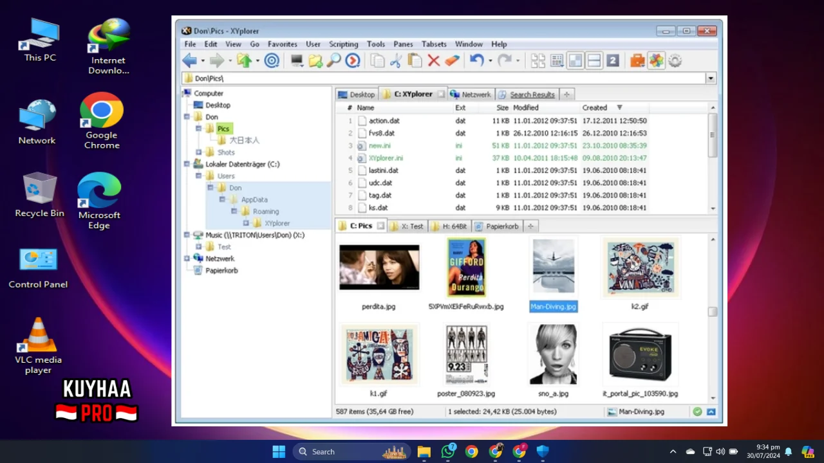Toggle colorful flower color filters button
The height and width of the screenshot is (463, 824).
(x=656, y=60)
